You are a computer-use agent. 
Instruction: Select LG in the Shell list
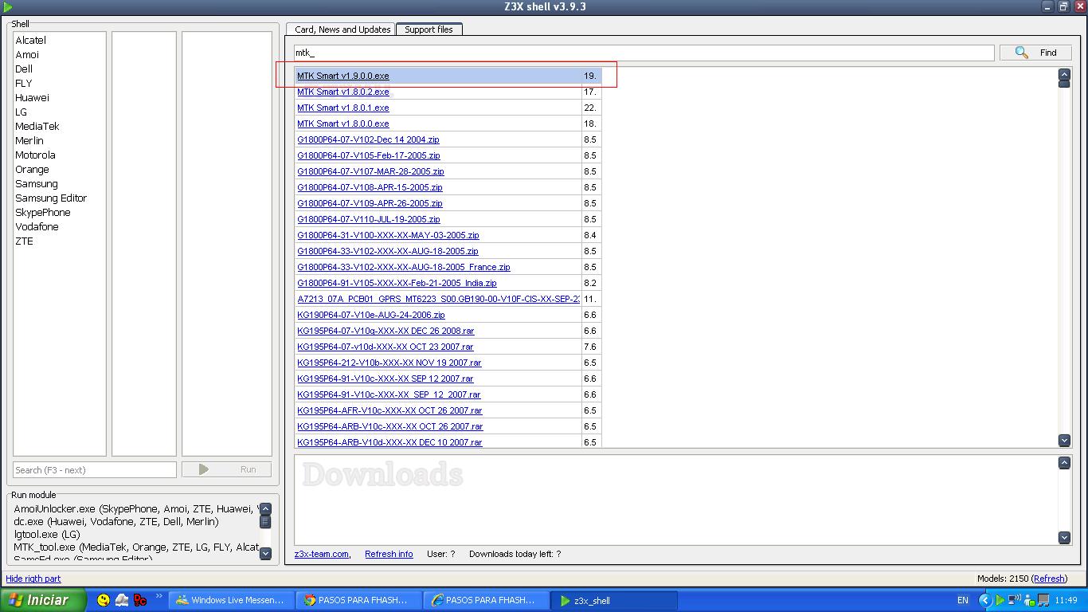point(22,112)
